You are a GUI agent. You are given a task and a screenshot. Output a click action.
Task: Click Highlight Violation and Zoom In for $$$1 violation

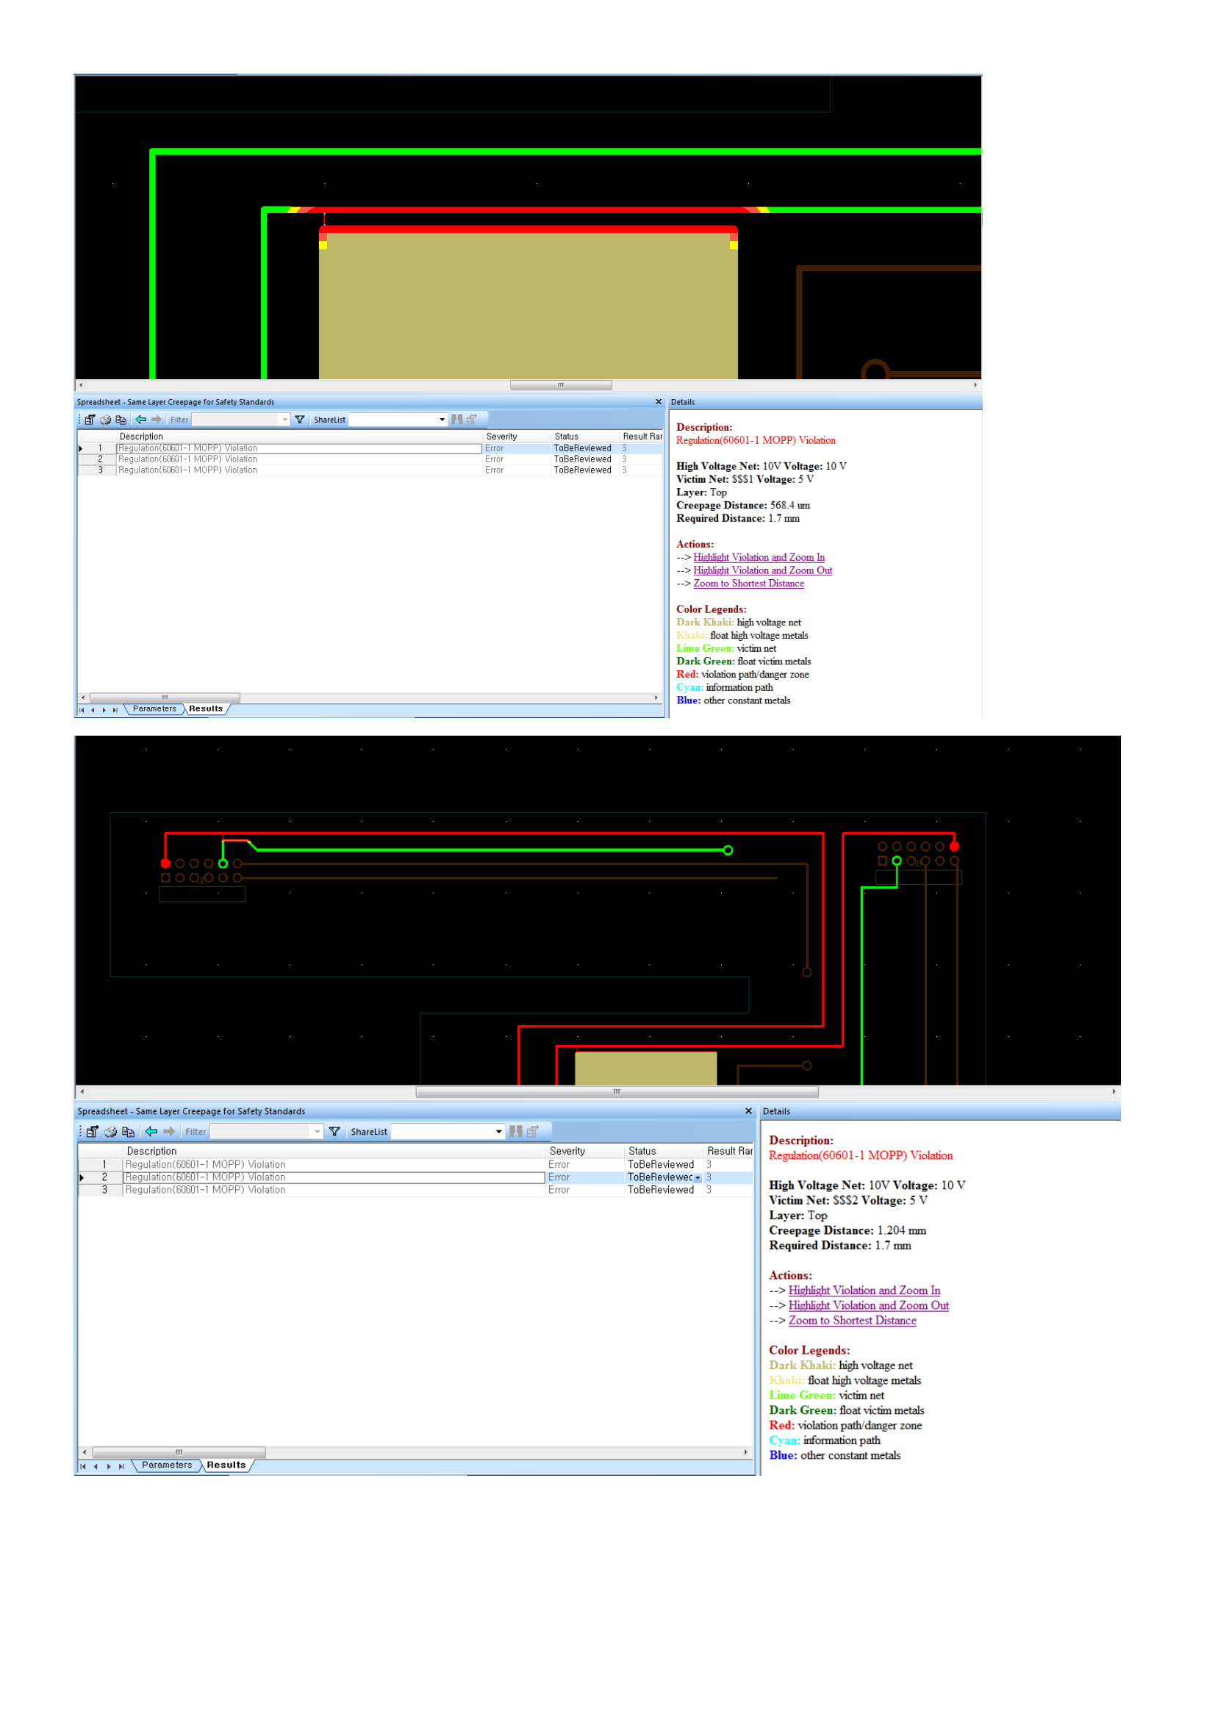(x=759, y=557)
